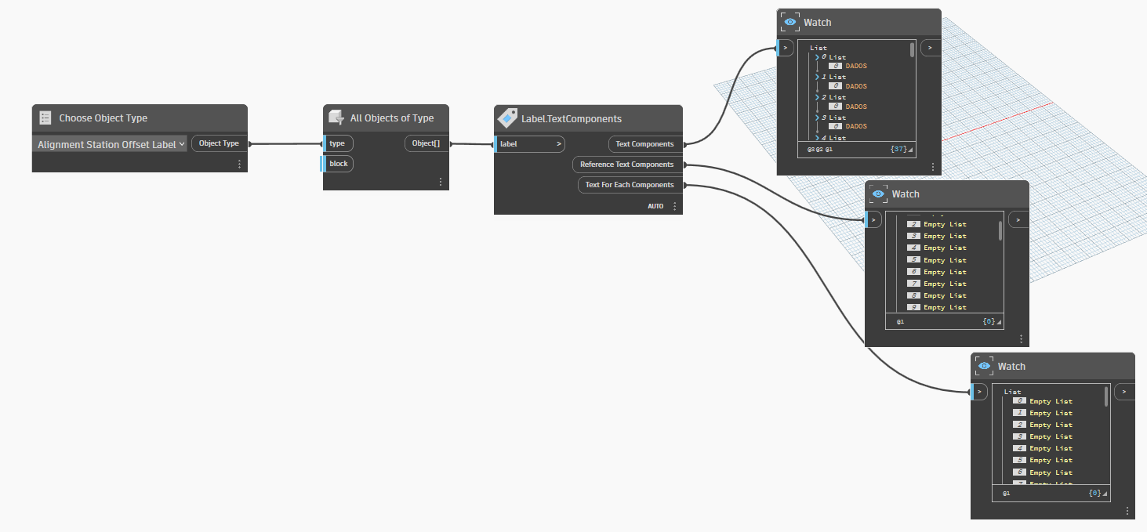
Task: Open the Label.TextComponents node options menu
Action: pyautogui.click(x=674, y=206)
